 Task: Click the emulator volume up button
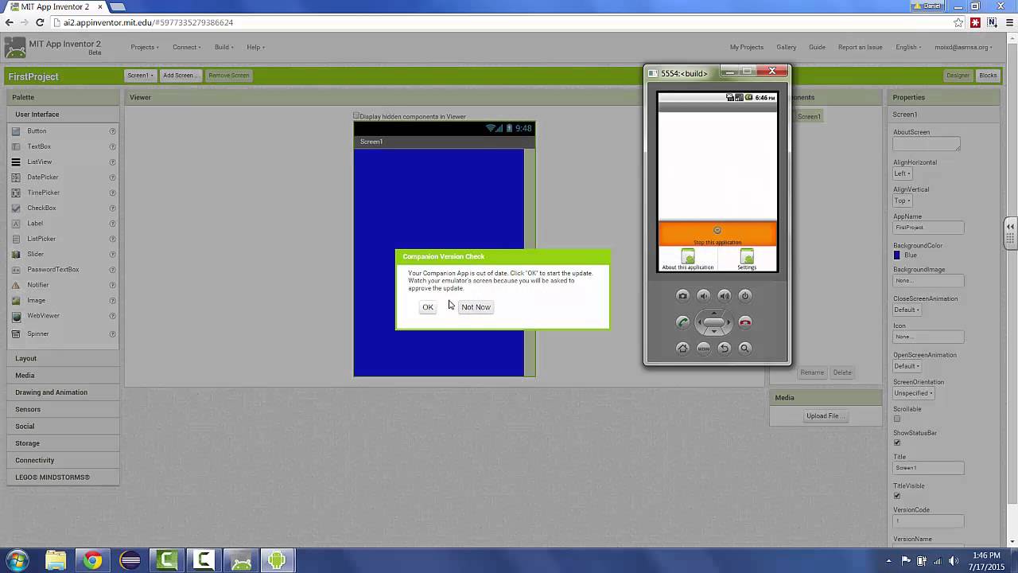724,296
